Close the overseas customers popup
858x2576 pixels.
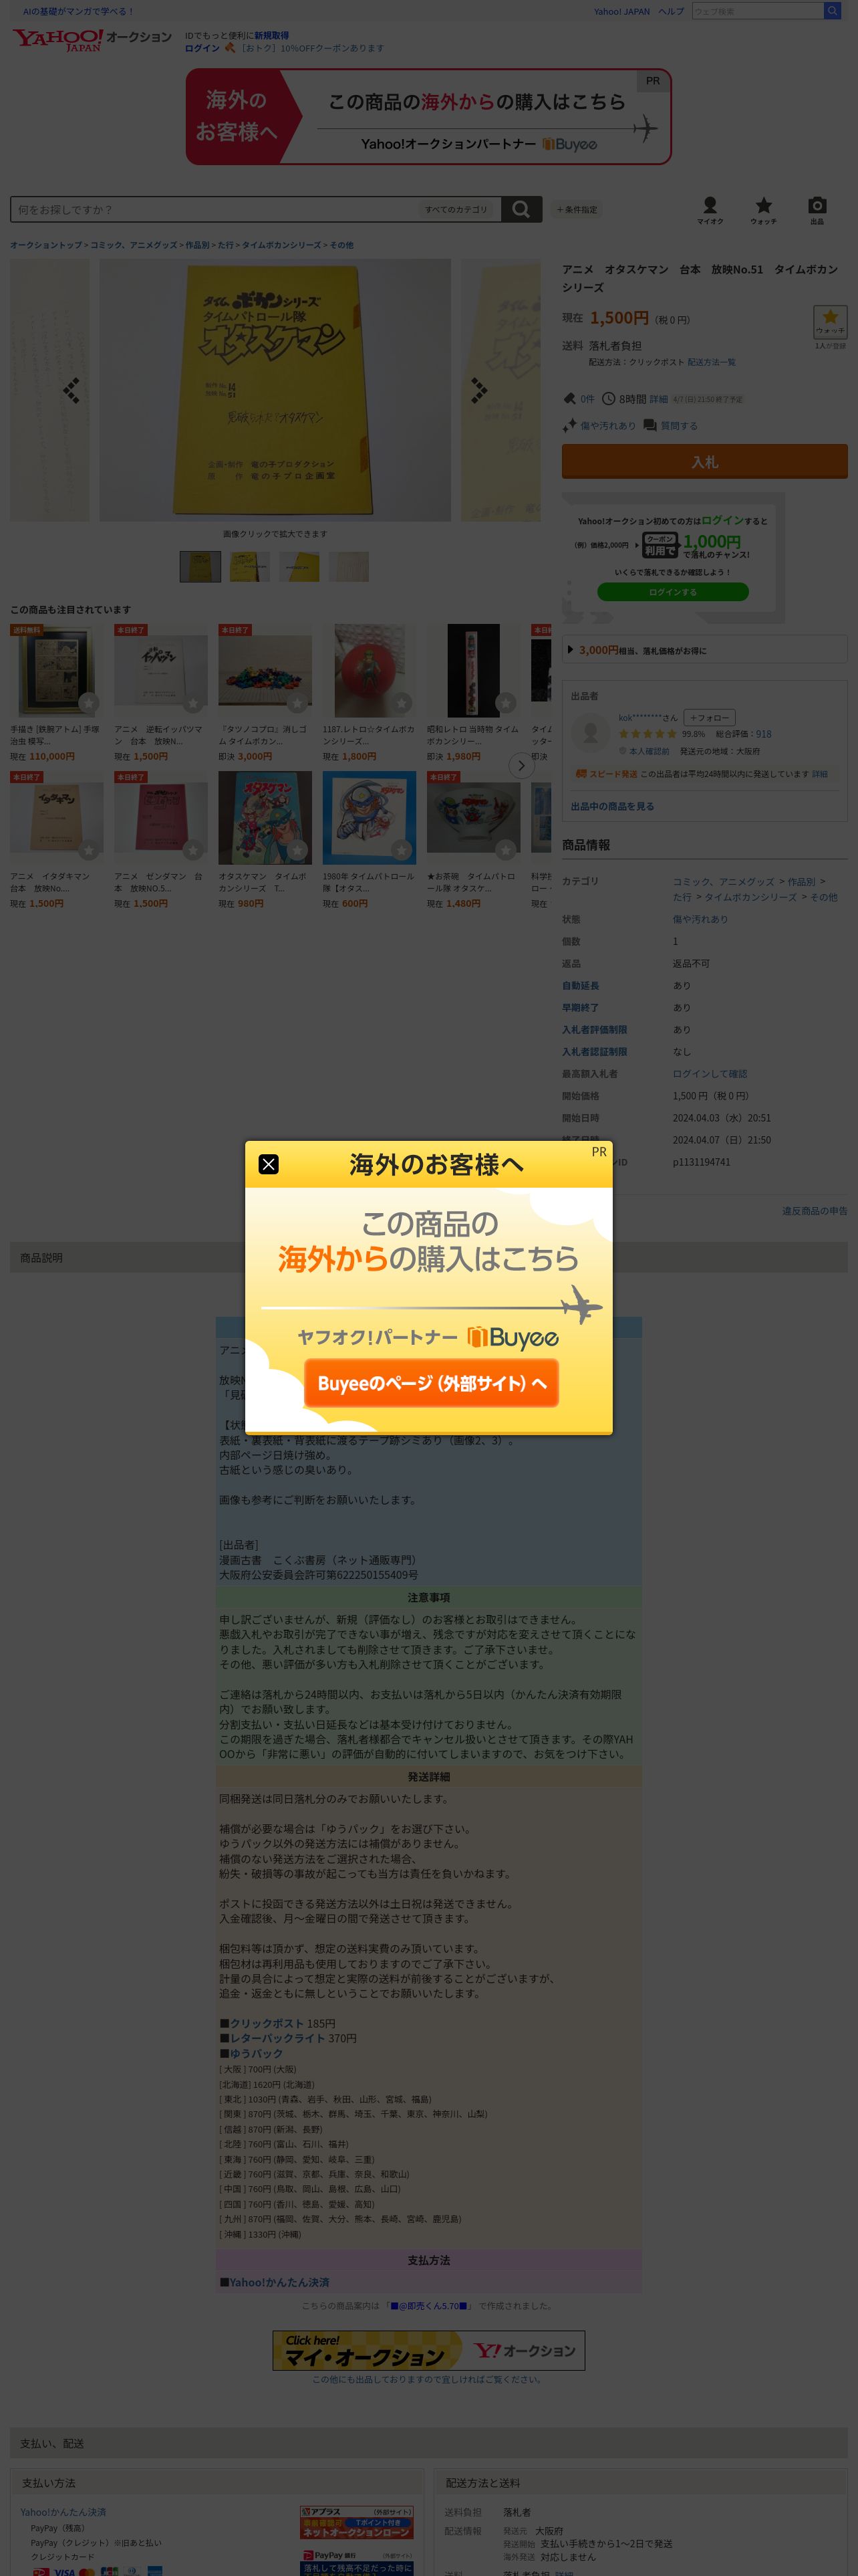[269, 1164]
